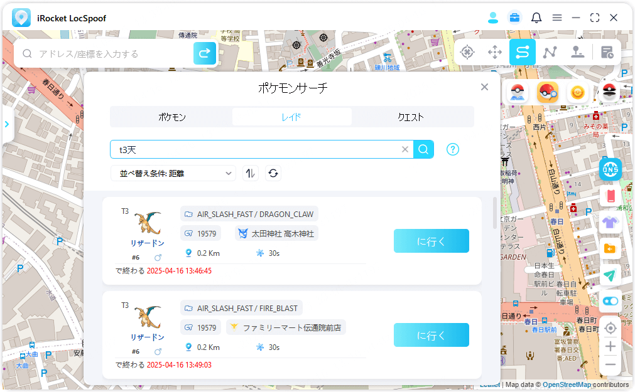Click the DNS round button
Image resolution: width=635 pixels, height=392 pixels.
(611, 169)
